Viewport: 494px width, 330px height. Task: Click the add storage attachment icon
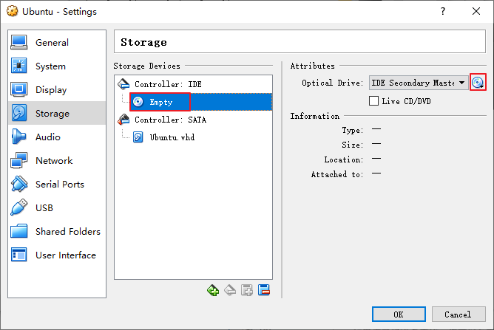247,290
